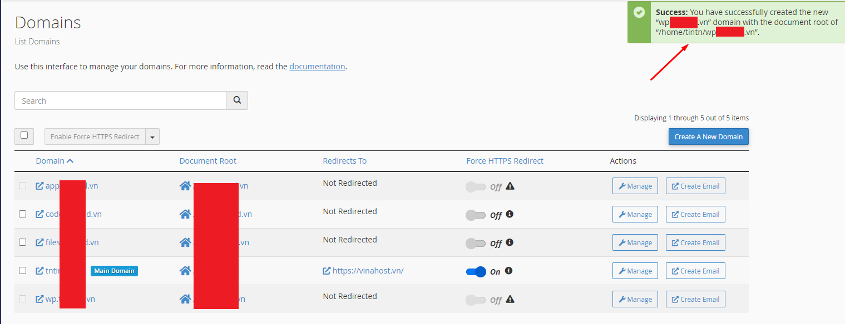Click into the Search input field

click(120, 100)
